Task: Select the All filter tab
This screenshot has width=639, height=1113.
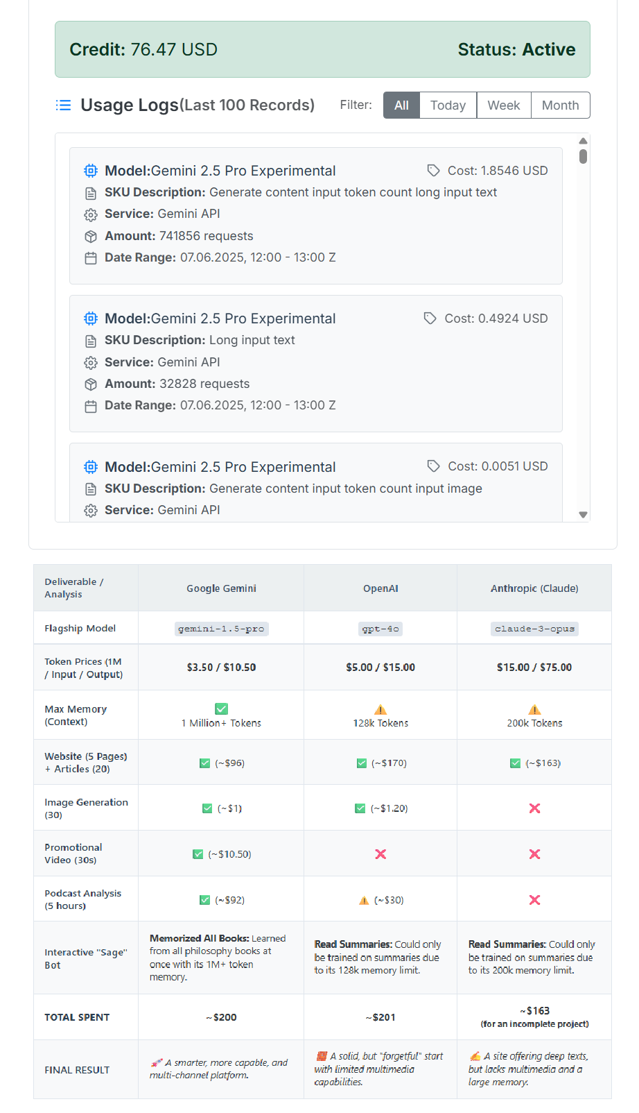Action: [401, 105]
